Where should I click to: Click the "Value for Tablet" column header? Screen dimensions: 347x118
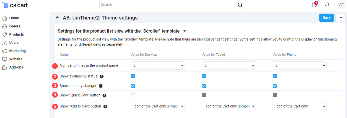pyautogui.click(x=214, y=55)
